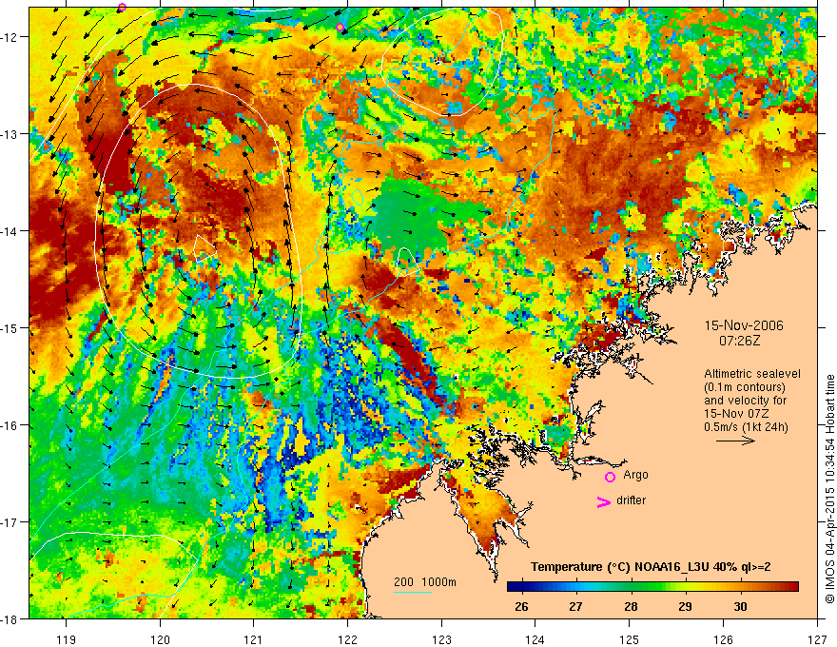Click latitude axis label -12
837x647 pixels.
click(10, 37)
